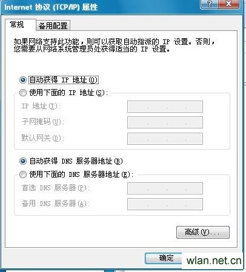Click the last octet of 子网掩码 field
The height and width of the screenshot is (272, 246).
coord(194,122)
